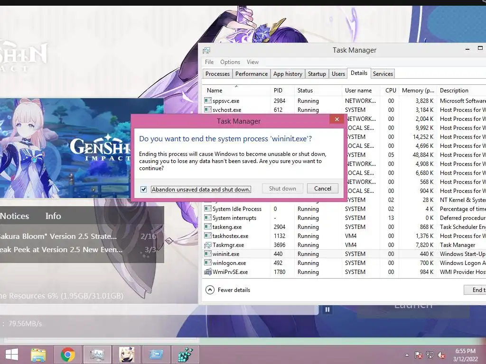Select PID 2984 cell

pyautogui.click(x=280, y=100)
